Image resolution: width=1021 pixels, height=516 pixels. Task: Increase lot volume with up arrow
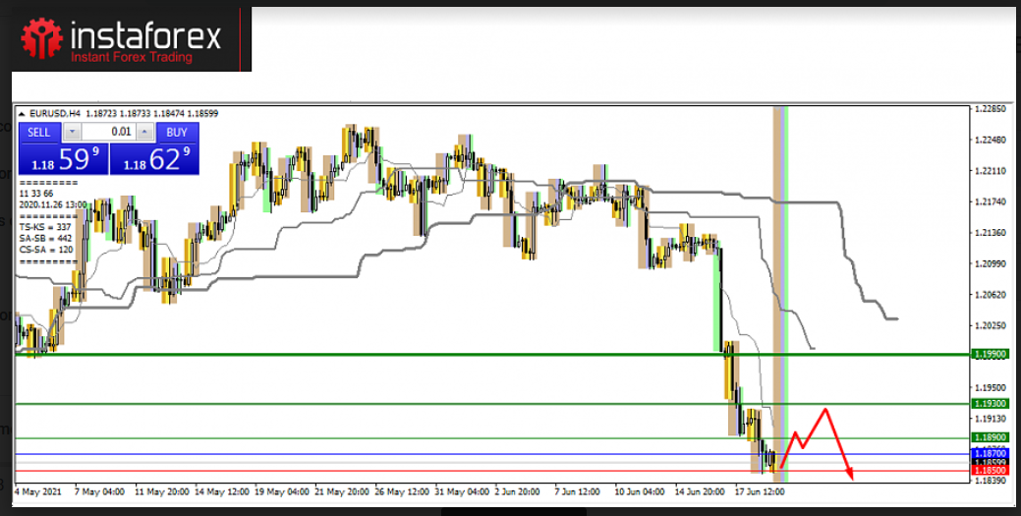(x=144, y=132)
